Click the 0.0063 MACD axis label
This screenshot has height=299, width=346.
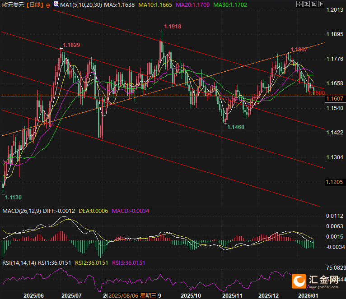[335, 226]
